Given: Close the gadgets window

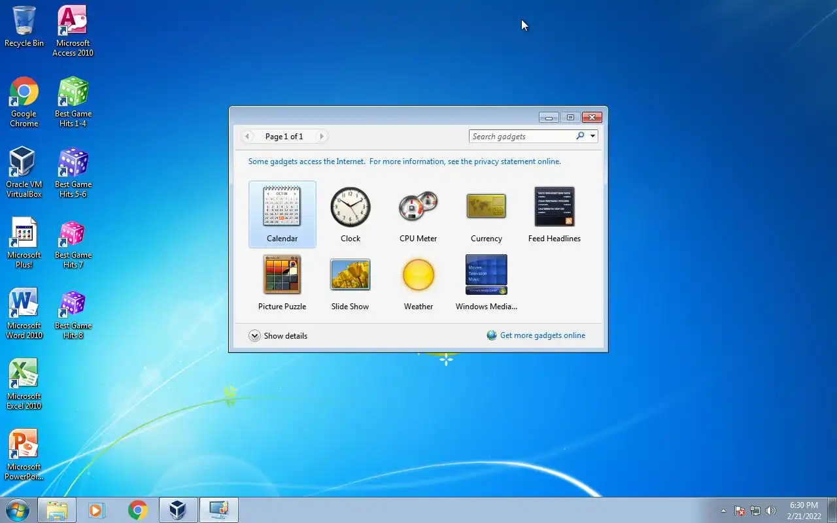Looking at the screenshot, I should click(592, 118).
